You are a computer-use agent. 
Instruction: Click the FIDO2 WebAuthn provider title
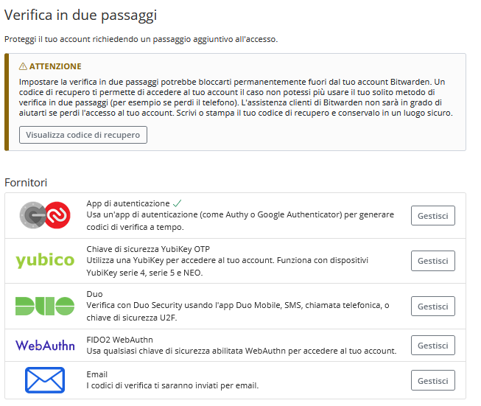[x=119, y=340]
